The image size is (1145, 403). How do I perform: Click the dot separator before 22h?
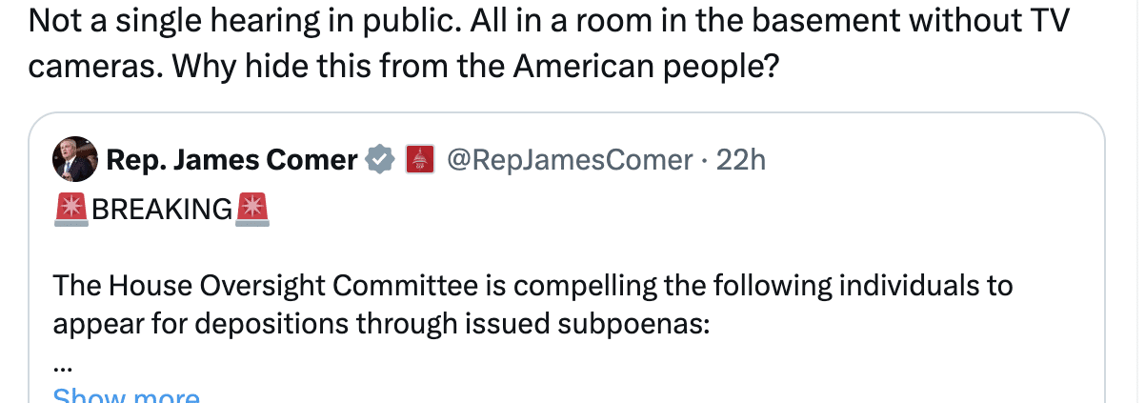click(705, 160)
